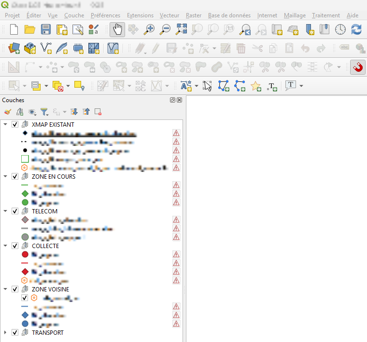Open the Data Source Manager icon
Screen dimensions: 367x342
(x=14, y=48)
